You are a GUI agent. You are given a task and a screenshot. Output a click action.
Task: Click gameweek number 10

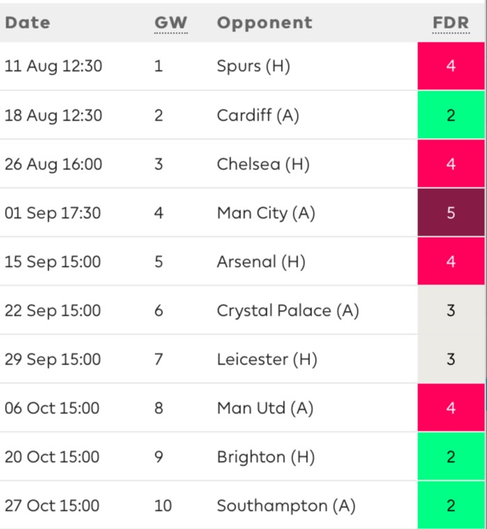tap(163, 506)
